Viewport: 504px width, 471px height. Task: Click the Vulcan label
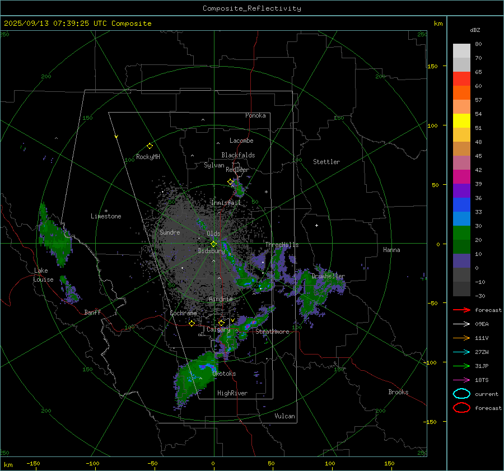[285, 416]
